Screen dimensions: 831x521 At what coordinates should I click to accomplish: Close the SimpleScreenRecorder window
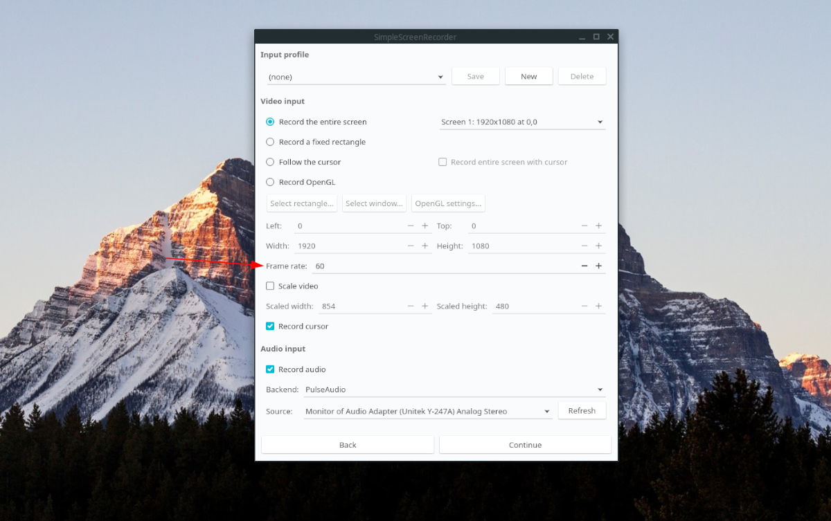[610, 37]
